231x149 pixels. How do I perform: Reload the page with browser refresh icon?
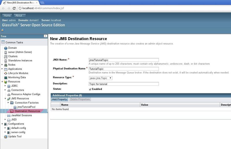tap(14, 8)
